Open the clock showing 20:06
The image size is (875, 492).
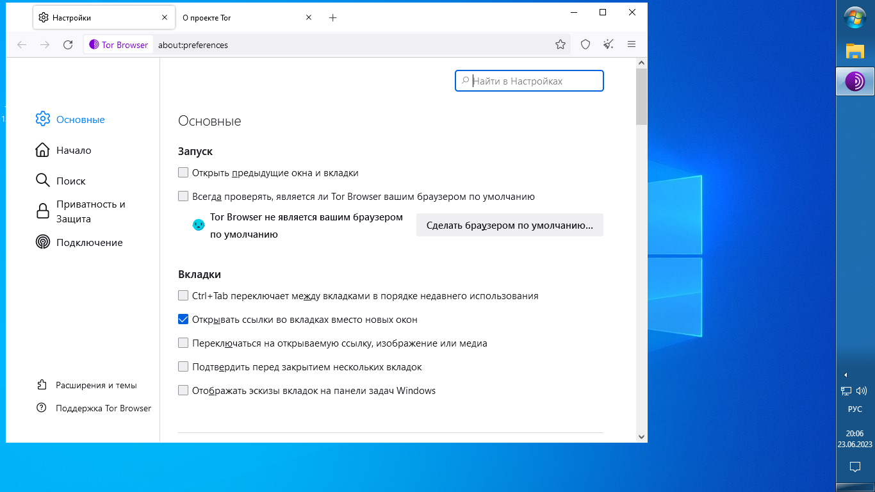[x=855, y=438]
